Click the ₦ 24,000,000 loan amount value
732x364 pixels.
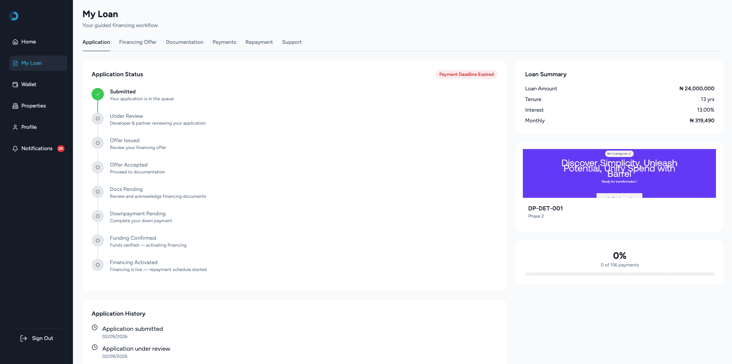(697, 88)
